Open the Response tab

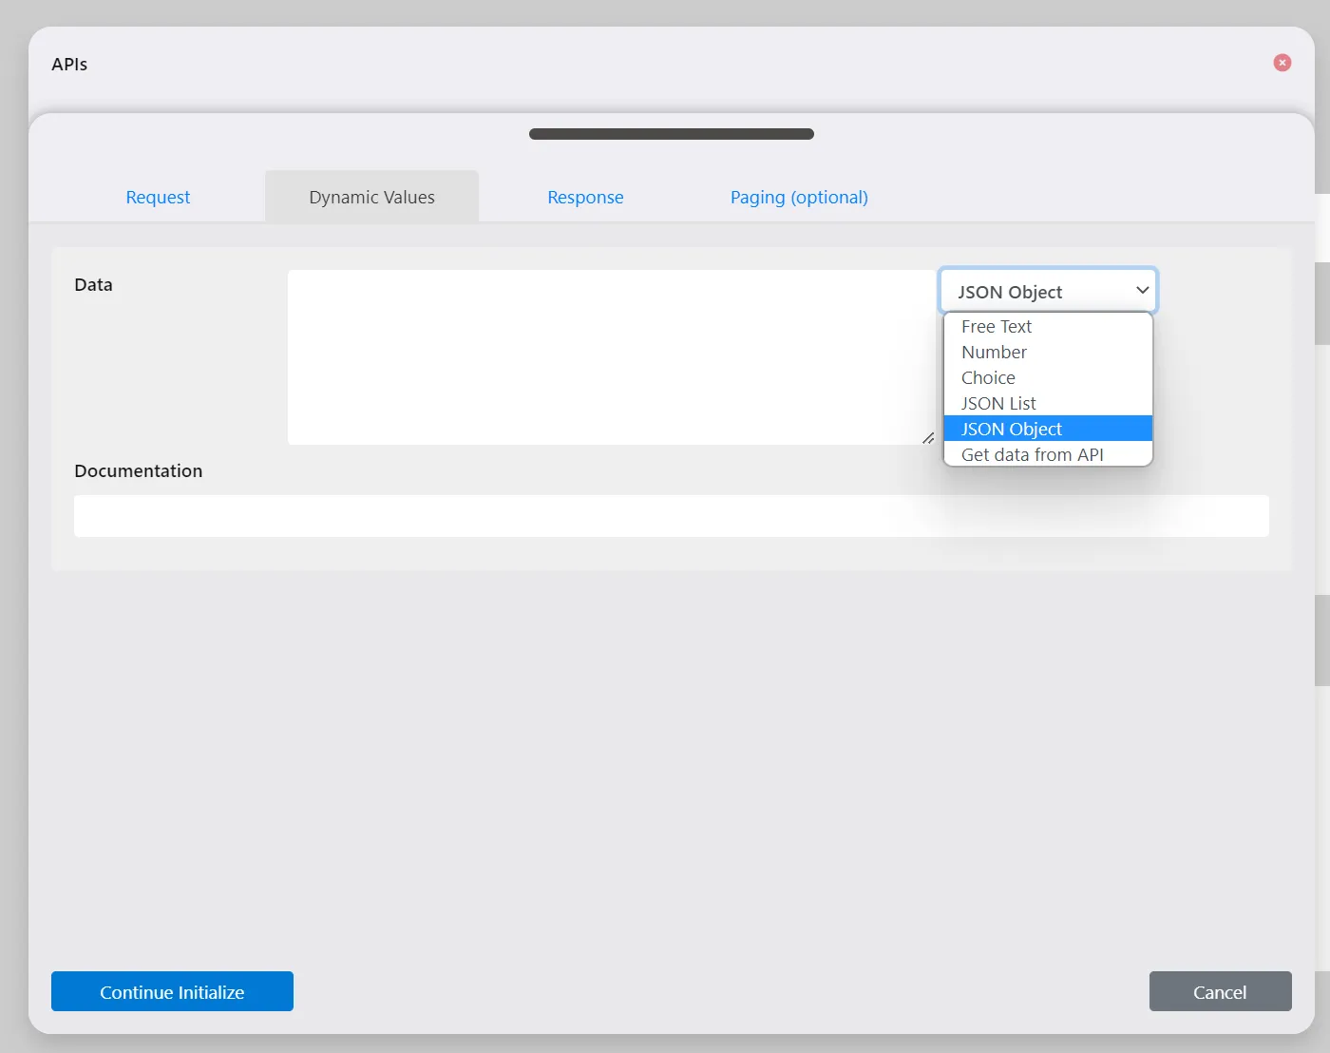pos(585,197)
